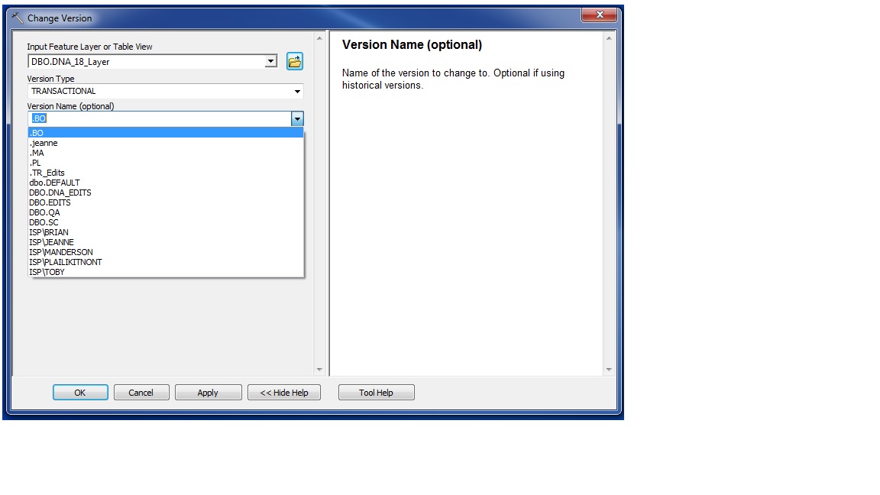880x495 pixels.
Task: Close the Change Version dialog
Action: (600, 15)
